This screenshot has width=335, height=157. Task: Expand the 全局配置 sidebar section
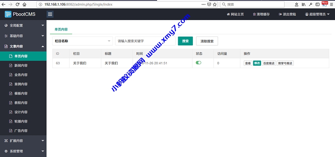(23, 25)
